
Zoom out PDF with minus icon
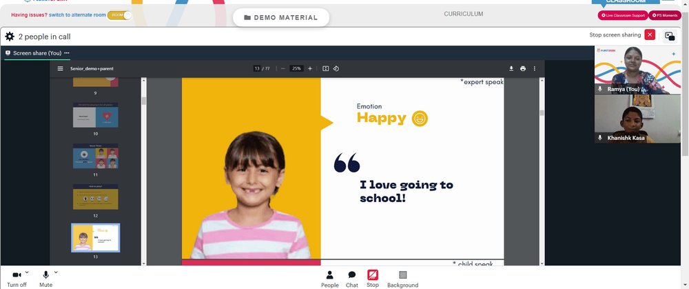283,68
